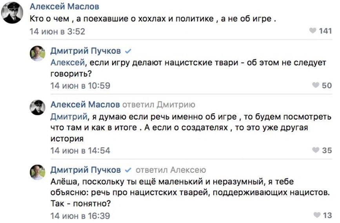Click Дмитрий Пучков's avatar on the 16:39 reply
This screenshot has width=340, height=223.
coord(38,172)
